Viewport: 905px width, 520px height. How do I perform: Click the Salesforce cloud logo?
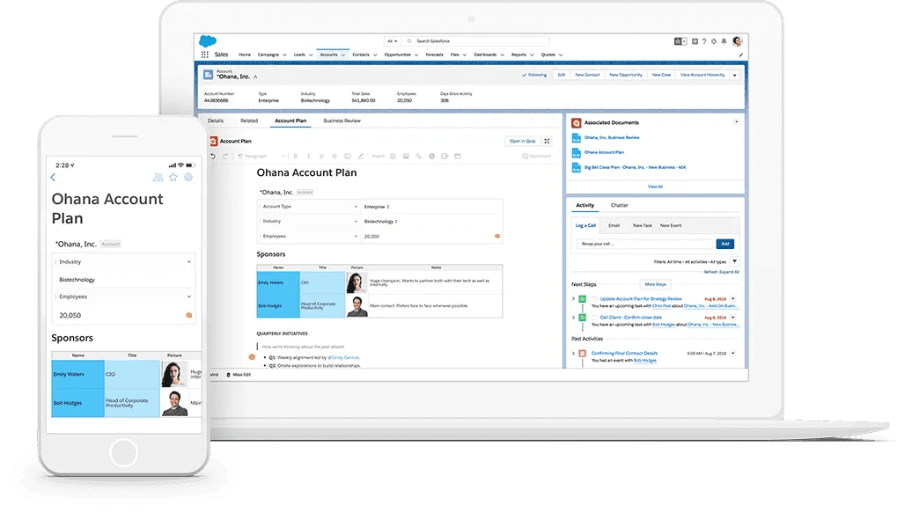(207, 41)
